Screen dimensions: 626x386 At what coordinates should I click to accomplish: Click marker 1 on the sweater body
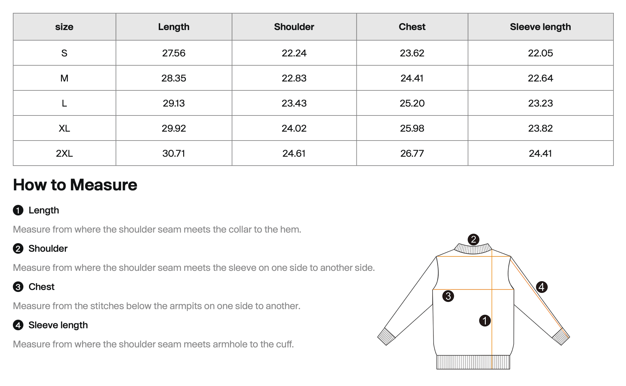(485, 320)
